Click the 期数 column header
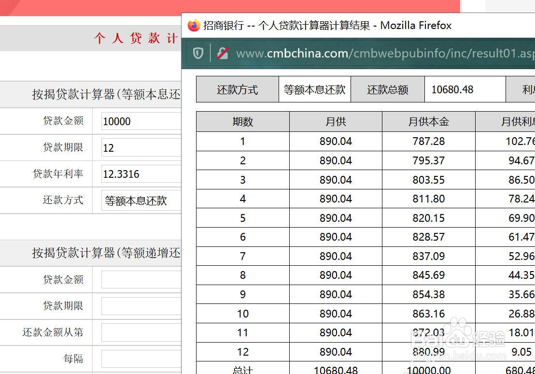535x374 pixels. tap(242, 122)
